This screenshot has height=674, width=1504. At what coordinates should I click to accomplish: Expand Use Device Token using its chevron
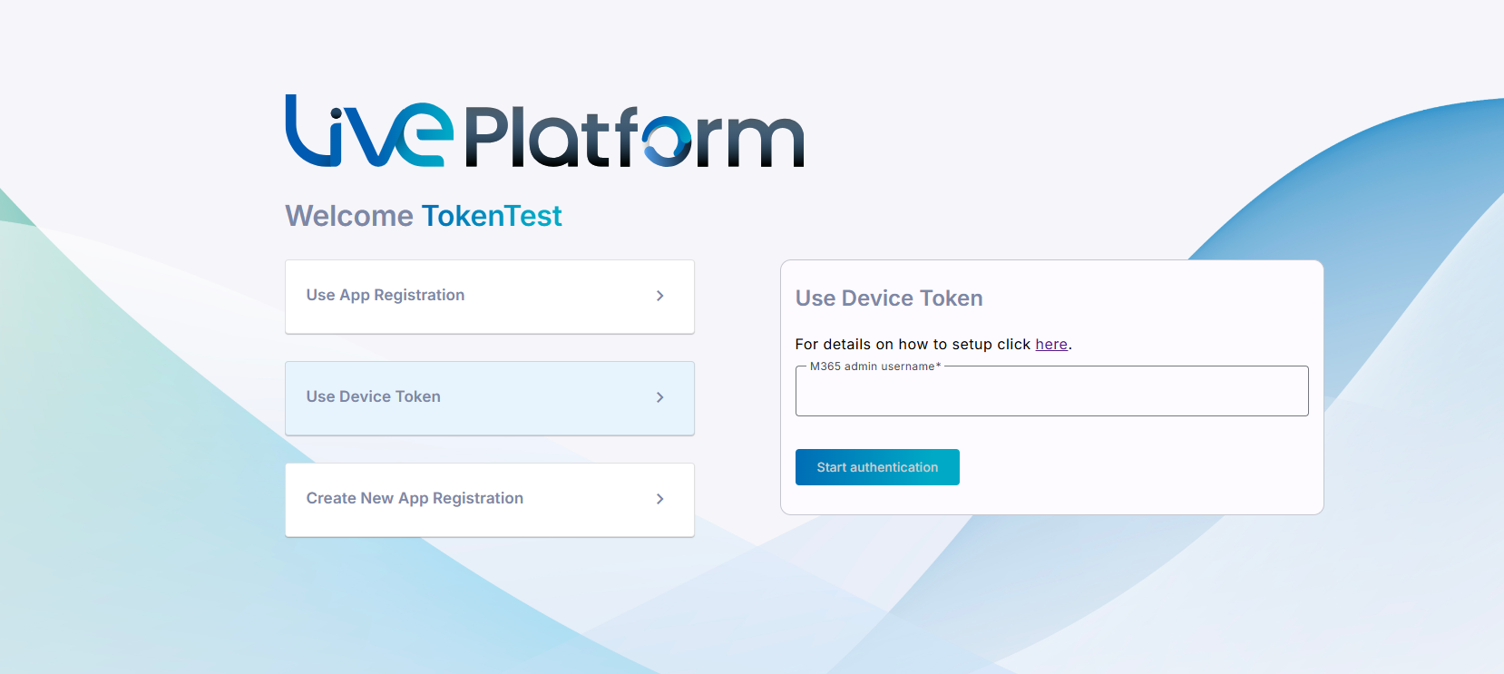coord(659,397)
